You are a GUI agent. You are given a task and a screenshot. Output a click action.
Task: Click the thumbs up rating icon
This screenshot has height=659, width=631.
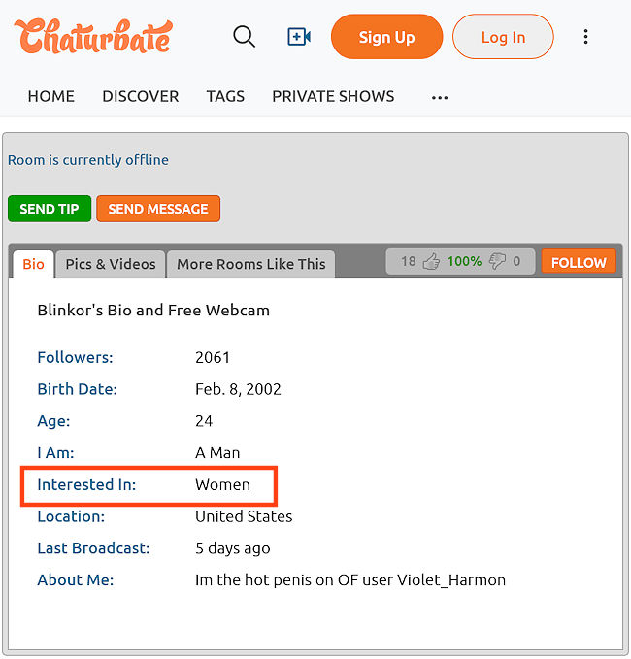tap(431, 261)
